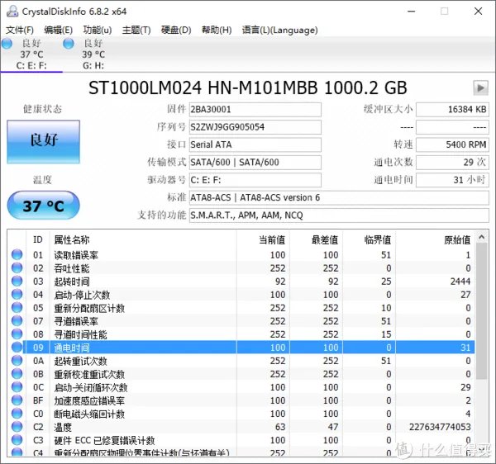496x464 pixels.
Task: Open the 语言(L)(Language) menu
Action: point(279,30)
